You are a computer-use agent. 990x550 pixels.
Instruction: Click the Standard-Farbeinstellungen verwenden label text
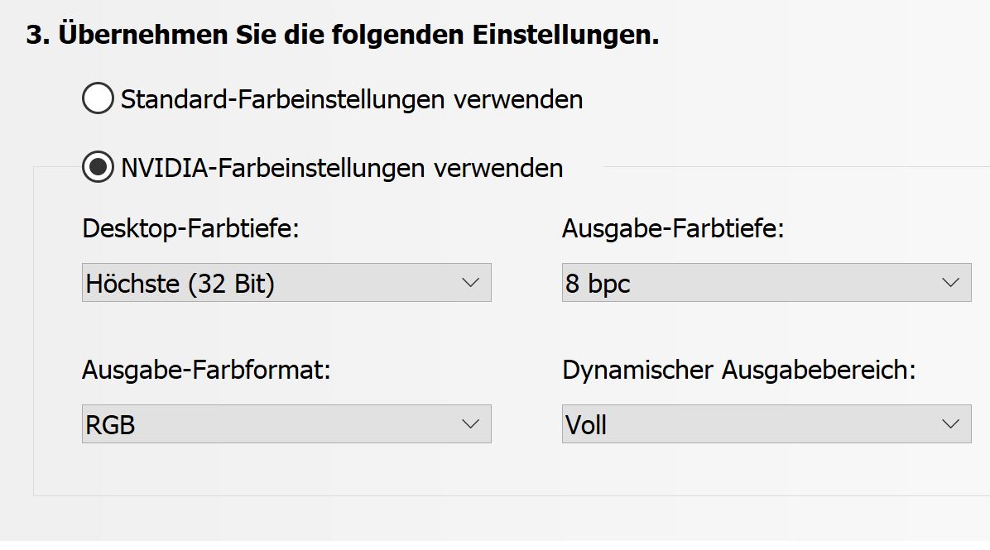pos(352,100)
